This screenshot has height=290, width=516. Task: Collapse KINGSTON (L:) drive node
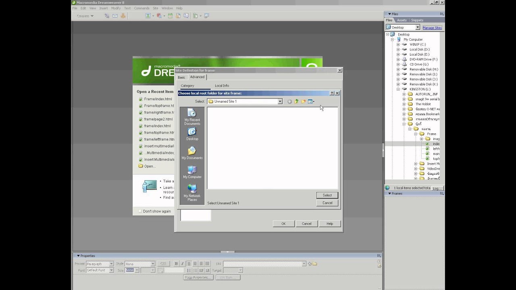pos(398,89)
